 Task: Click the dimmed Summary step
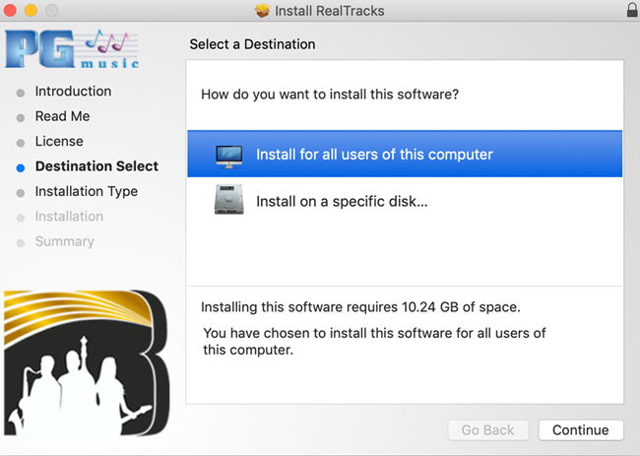[64, 241]
